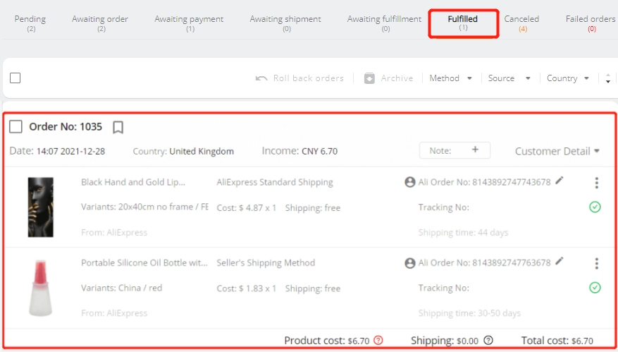The height and width of the screenshot is (352, 618).
Task: Open the Method filter dropdown
Action: click(x=451, y=78)
